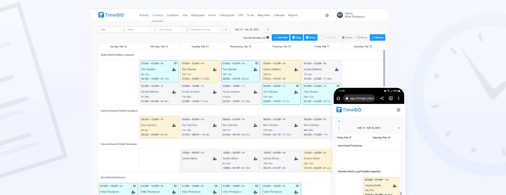Tap the home icon in phone browser
Viewport: 506px width, 195px height.
pyautogui.click(x=338, y=98)
